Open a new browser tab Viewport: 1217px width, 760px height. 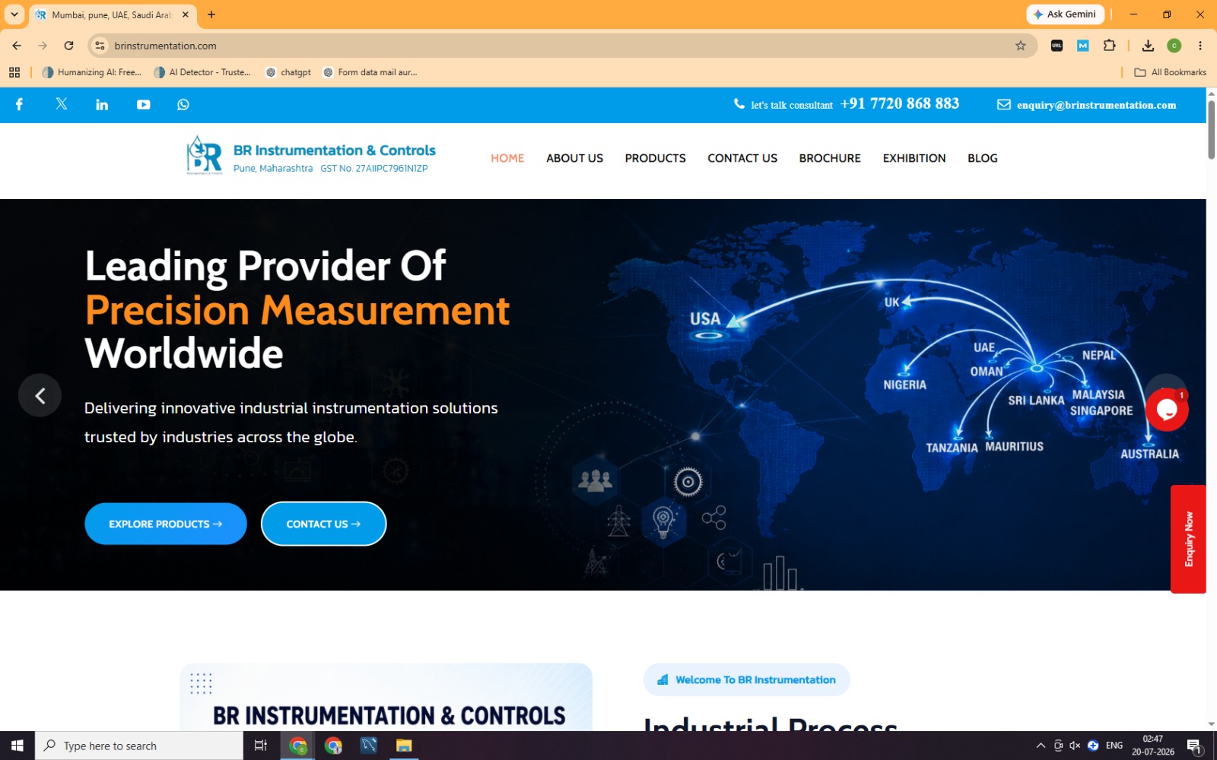tap(211, 14)
